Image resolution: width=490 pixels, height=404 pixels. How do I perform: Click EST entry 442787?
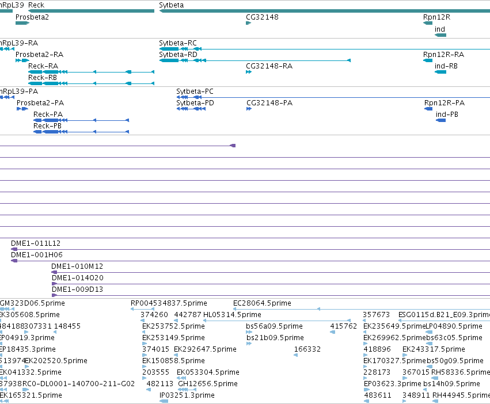pyautogui.click(x=188, y=315)
